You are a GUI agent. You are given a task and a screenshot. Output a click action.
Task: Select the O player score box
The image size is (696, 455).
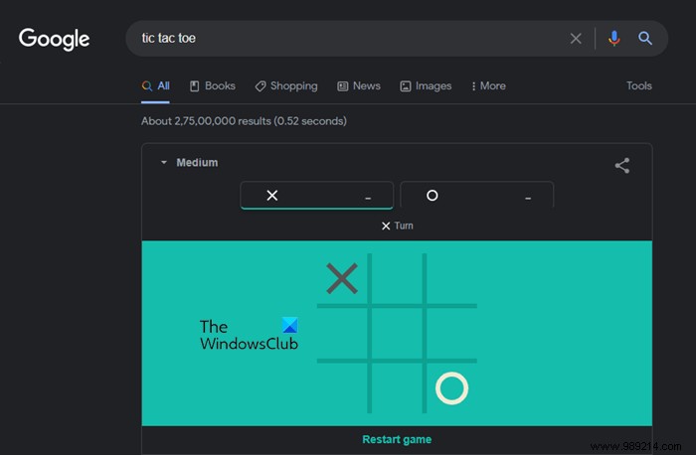476,195
